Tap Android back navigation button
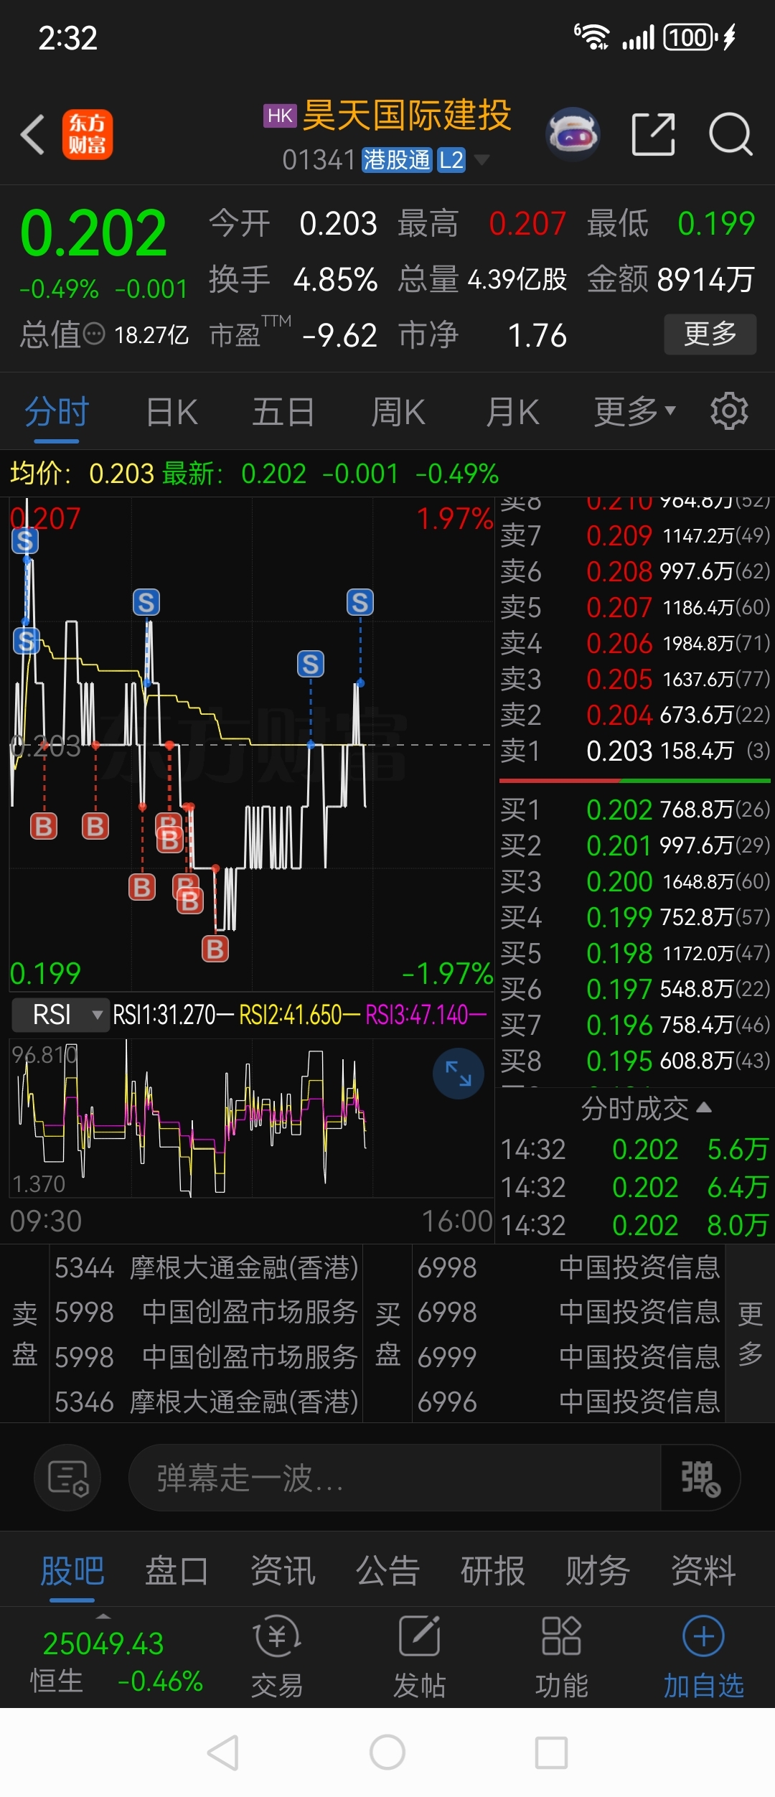775x1797 pixels. point(223,1753)
